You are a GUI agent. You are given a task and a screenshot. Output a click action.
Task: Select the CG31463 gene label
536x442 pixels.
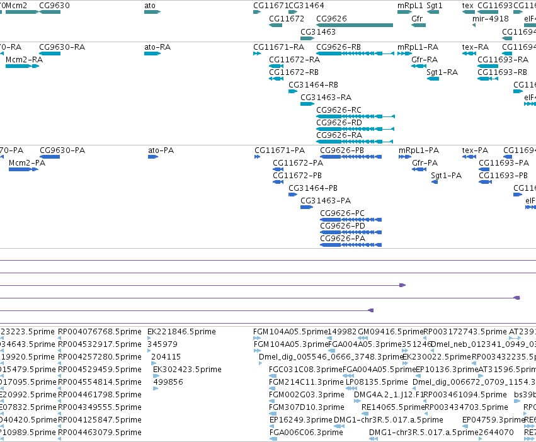tap(318, 31)
